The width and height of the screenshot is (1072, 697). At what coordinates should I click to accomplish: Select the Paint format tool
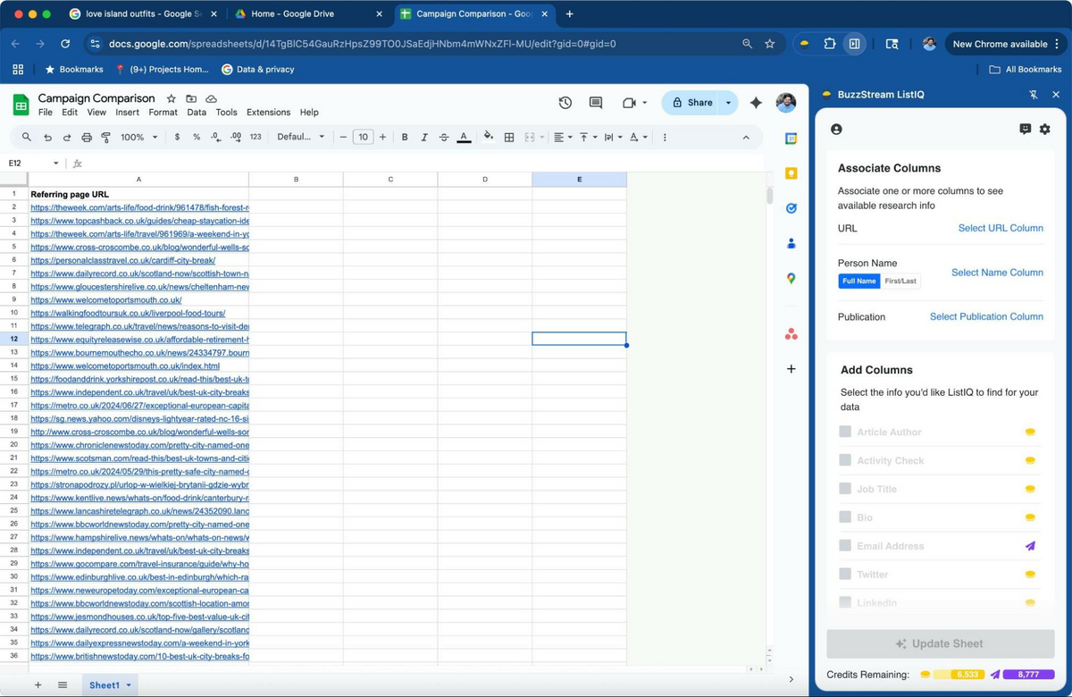pyautogui.click(x=106, y=137)
